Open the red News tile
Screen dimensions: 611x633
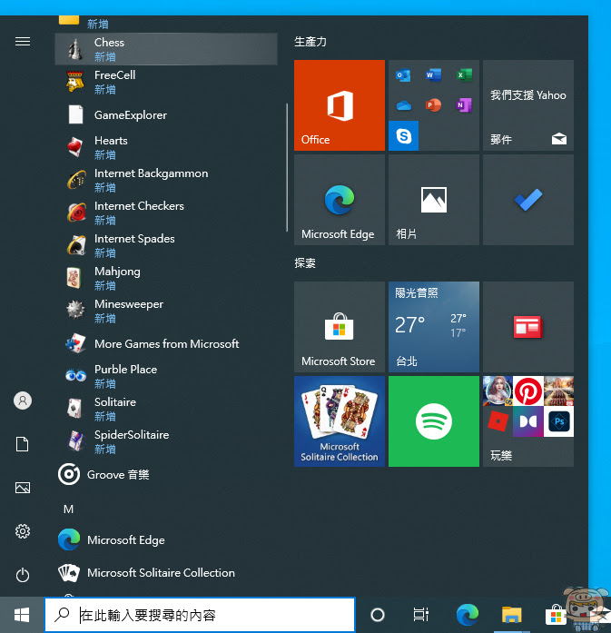pyautogui.click(x=528, y=327)
